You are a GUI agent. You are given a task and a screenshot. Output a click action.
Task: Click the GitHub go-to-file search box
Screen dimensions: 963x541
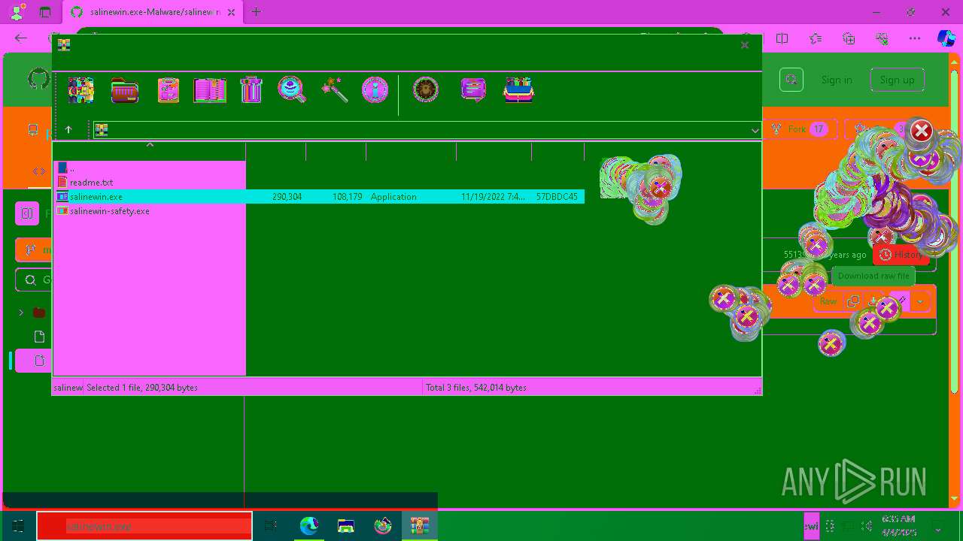click(34, 280)
